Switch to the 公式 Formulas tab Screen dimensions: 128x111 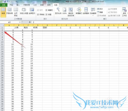(35, 5)
